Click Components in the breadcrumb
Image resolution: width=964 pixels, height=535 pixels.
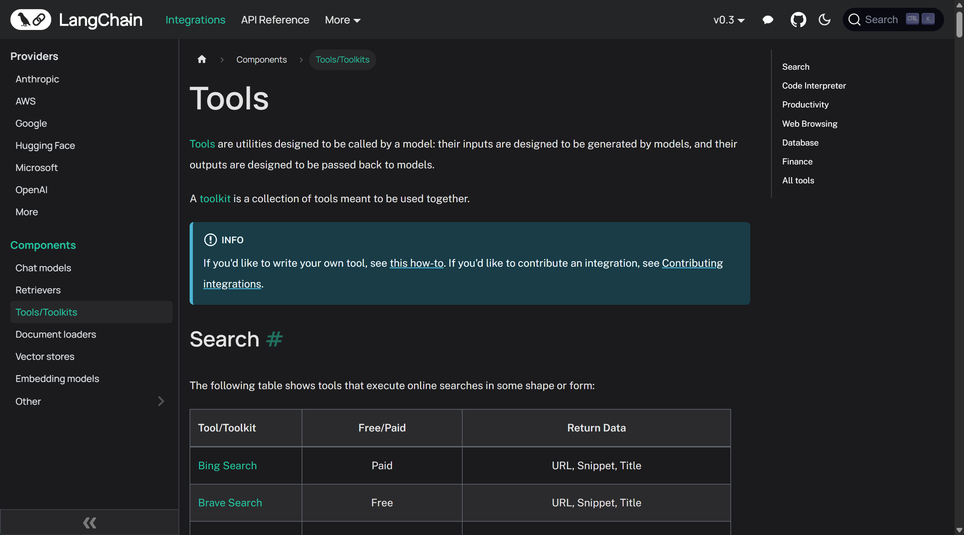tap(262, 60)
